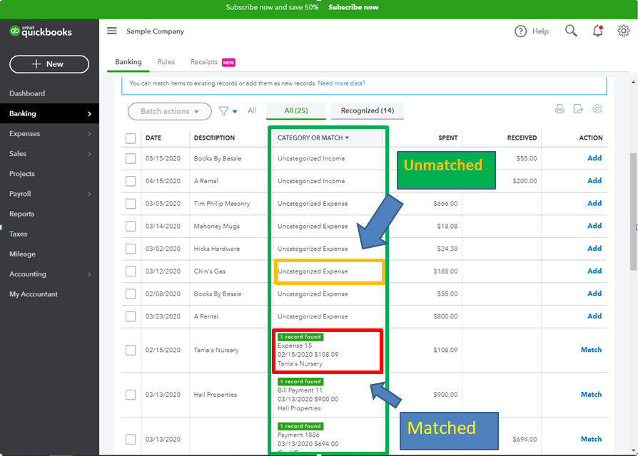
Task: Click Add for Tim Philip Masonry
Action: 594,204
